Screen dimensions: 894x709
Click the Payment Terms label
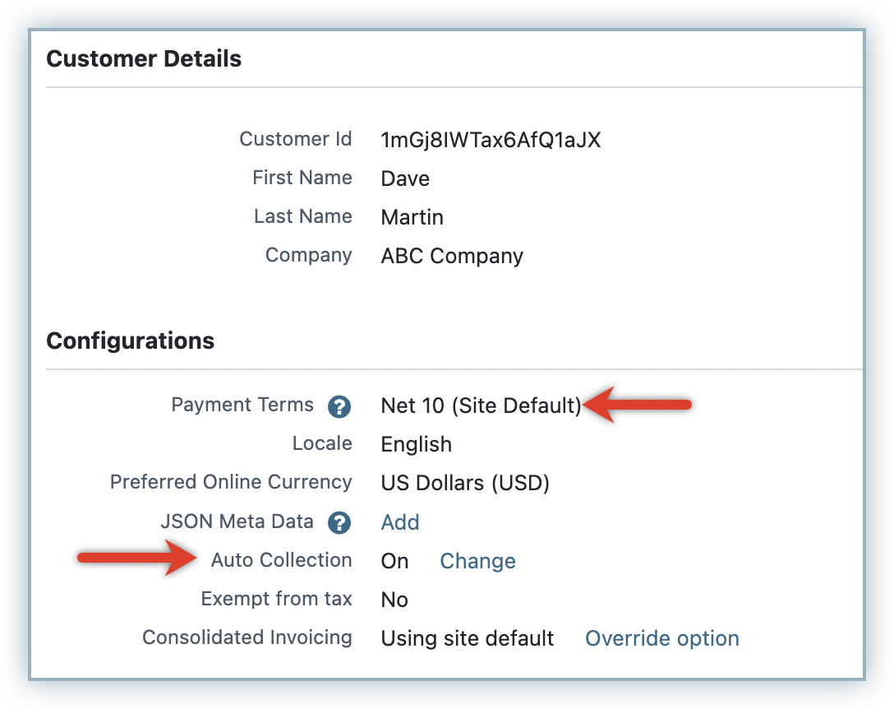click(242, 405)
